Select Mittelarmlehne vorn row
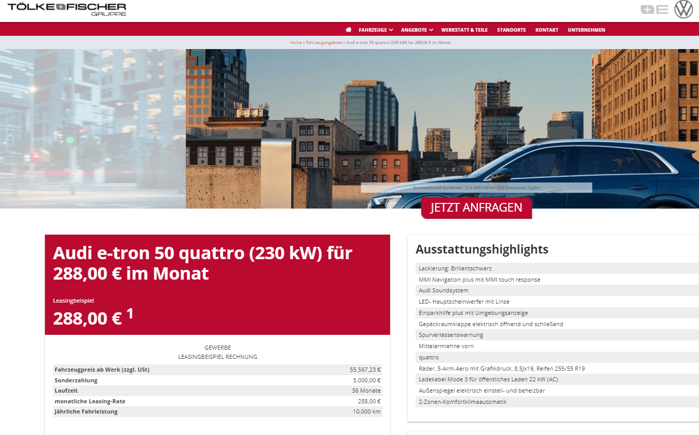 click(x=557, y=346)
